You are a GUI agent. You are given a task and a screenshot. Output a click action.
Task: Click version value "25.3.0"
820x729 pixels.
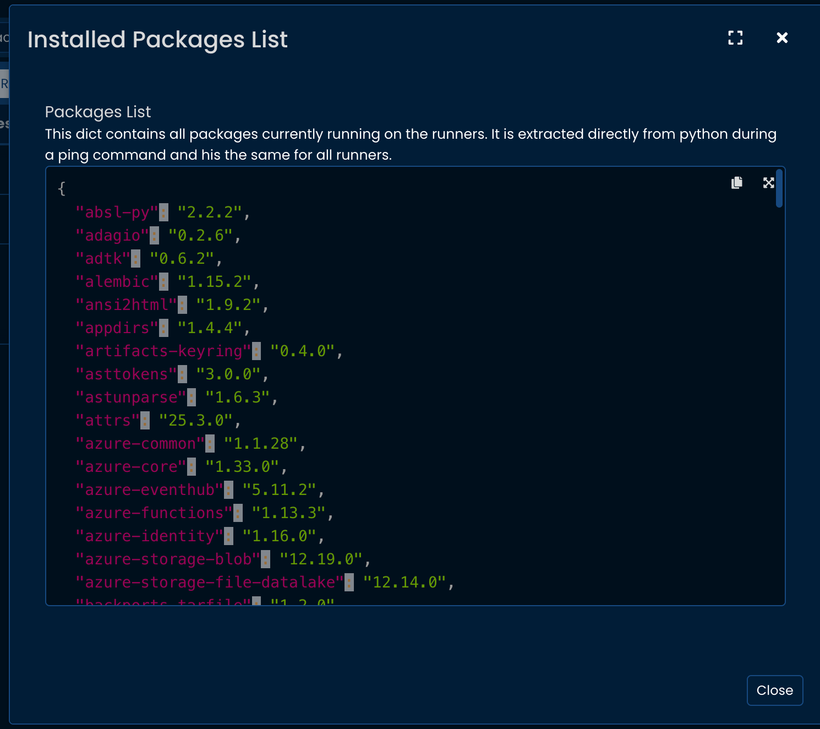[195, 421]
